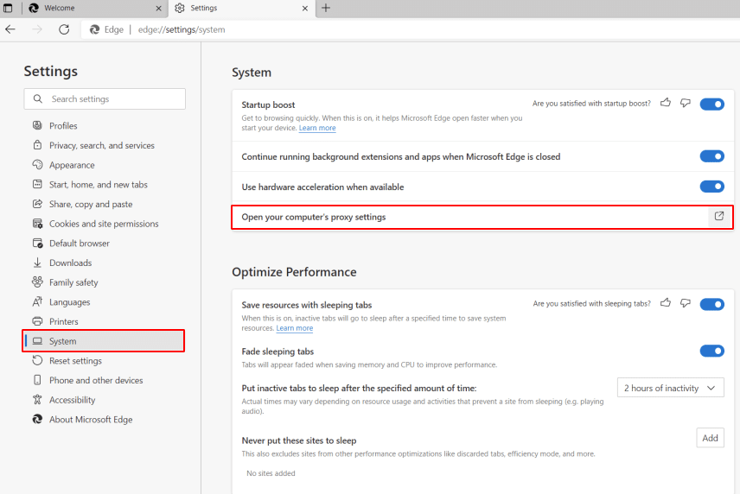
Task: Open Cookies and site permissions settings
Action: (x=104, y=224)
